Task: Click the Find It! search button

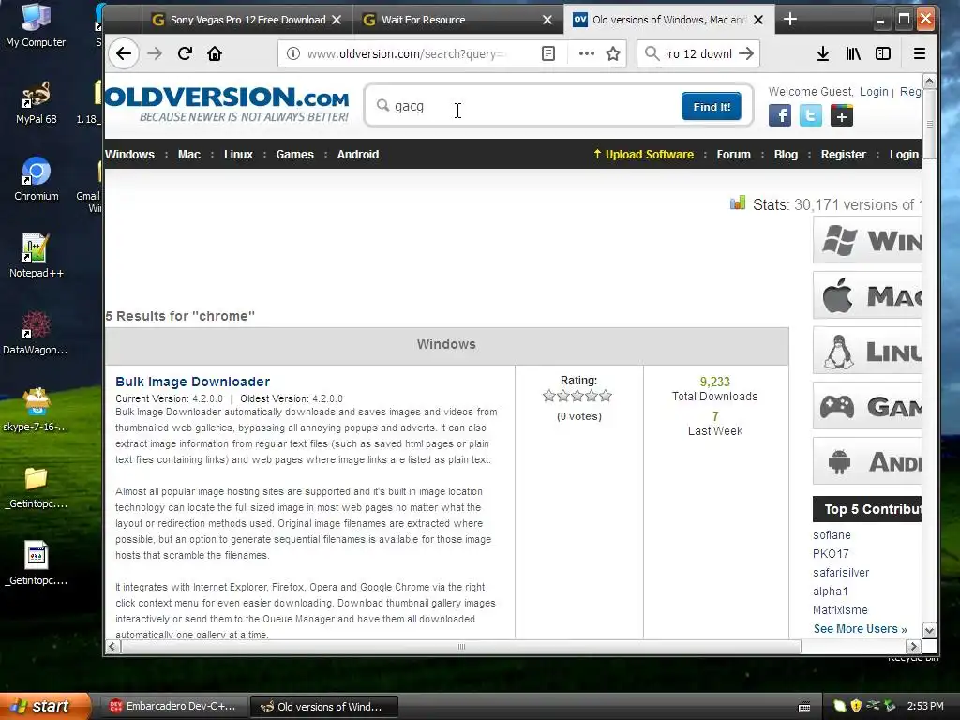Action: (x=712, y=107)
